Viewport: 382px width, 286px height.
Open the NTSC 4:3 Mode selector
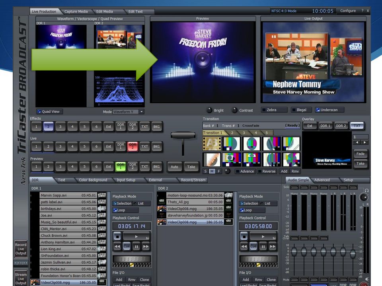click(x=284, y=11)
